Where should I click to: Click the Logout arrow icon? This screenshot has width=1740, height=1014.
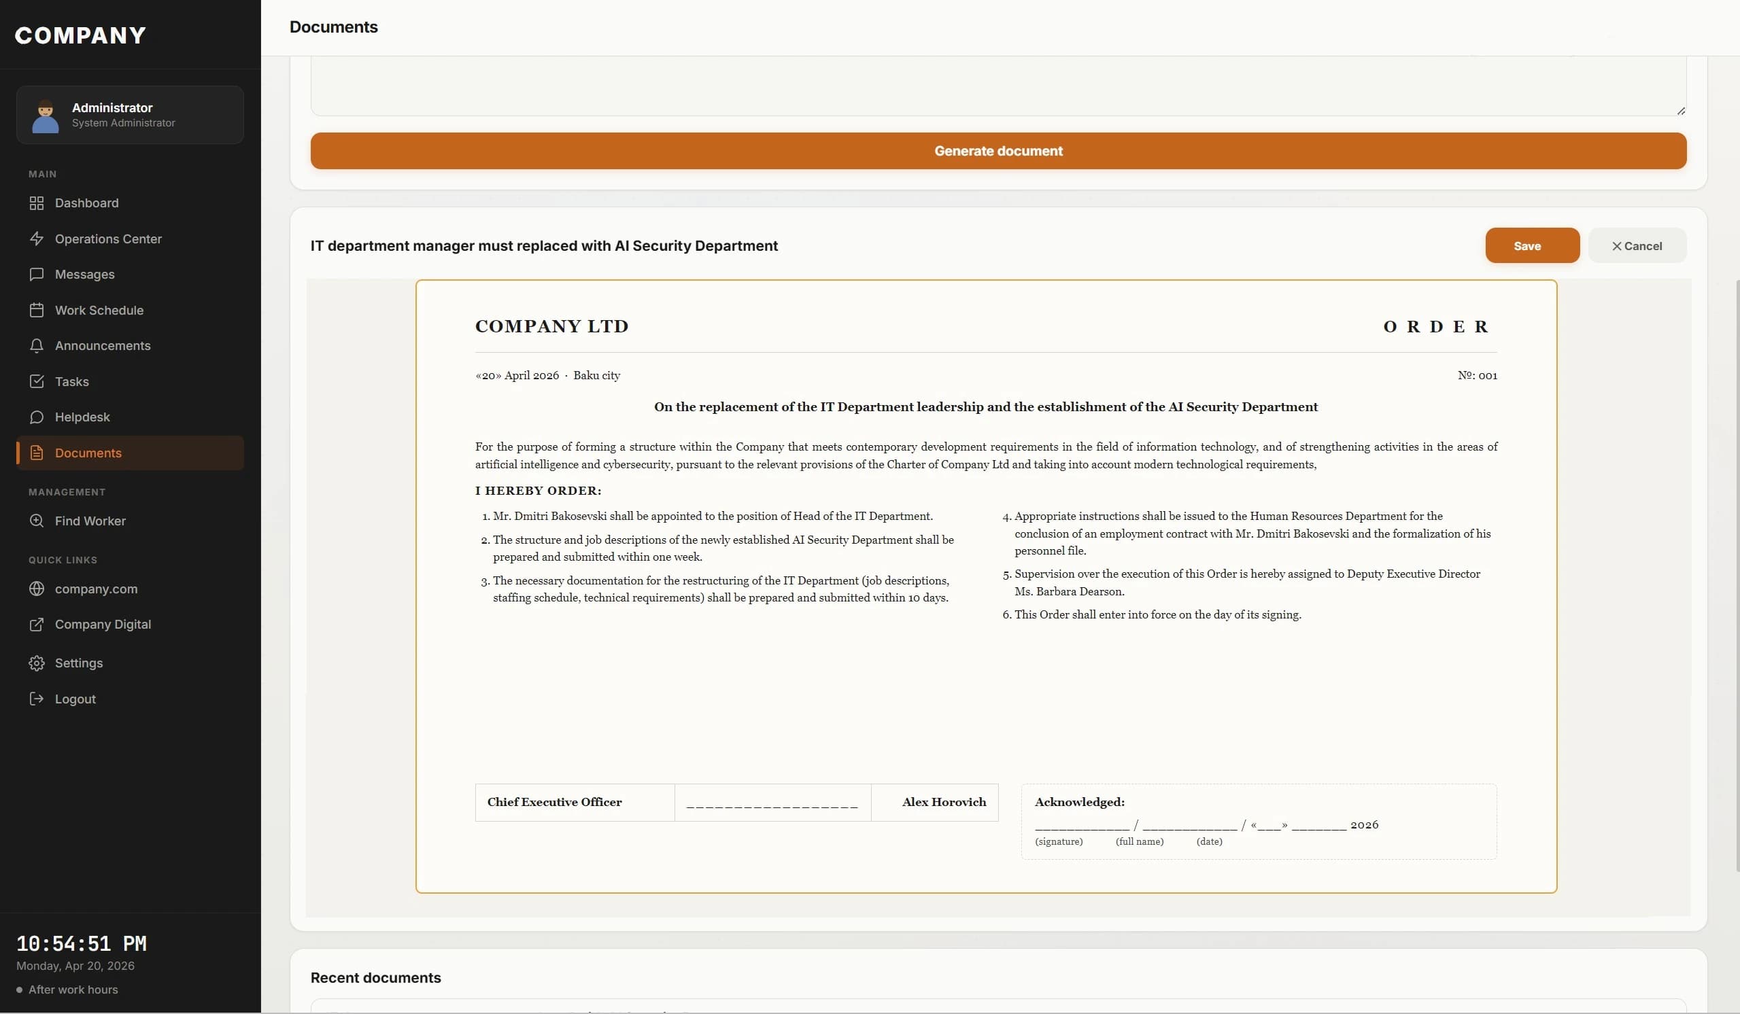[37, 699]
